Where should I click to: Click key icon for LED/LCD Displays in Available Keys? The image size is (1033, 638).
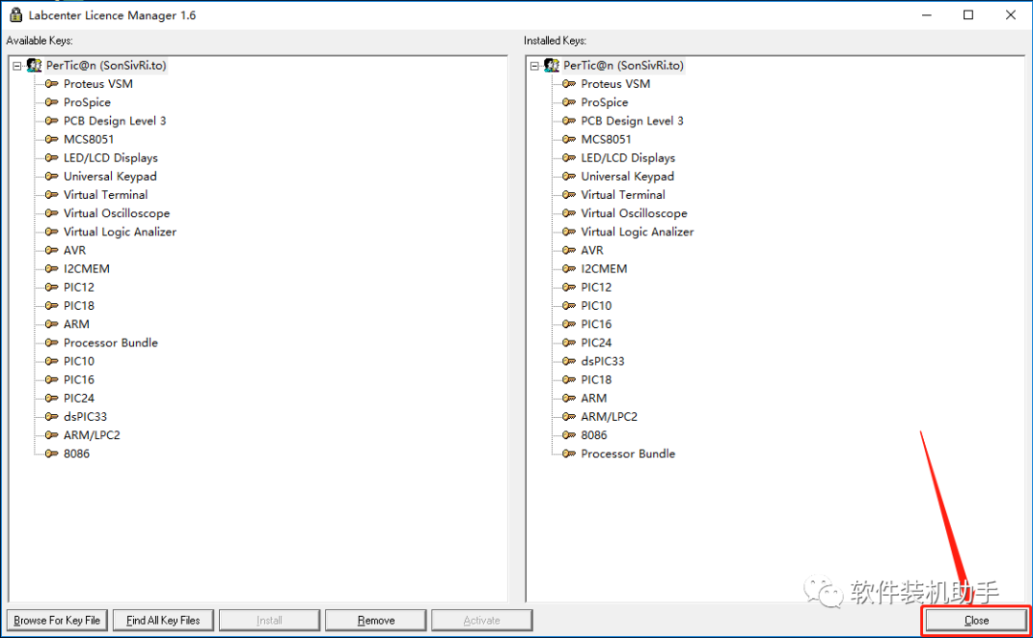(x=52, y=158)
